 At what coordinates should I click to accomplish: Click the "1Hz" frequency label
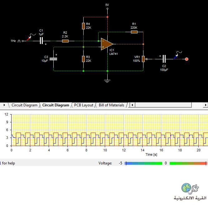point(13,41)
